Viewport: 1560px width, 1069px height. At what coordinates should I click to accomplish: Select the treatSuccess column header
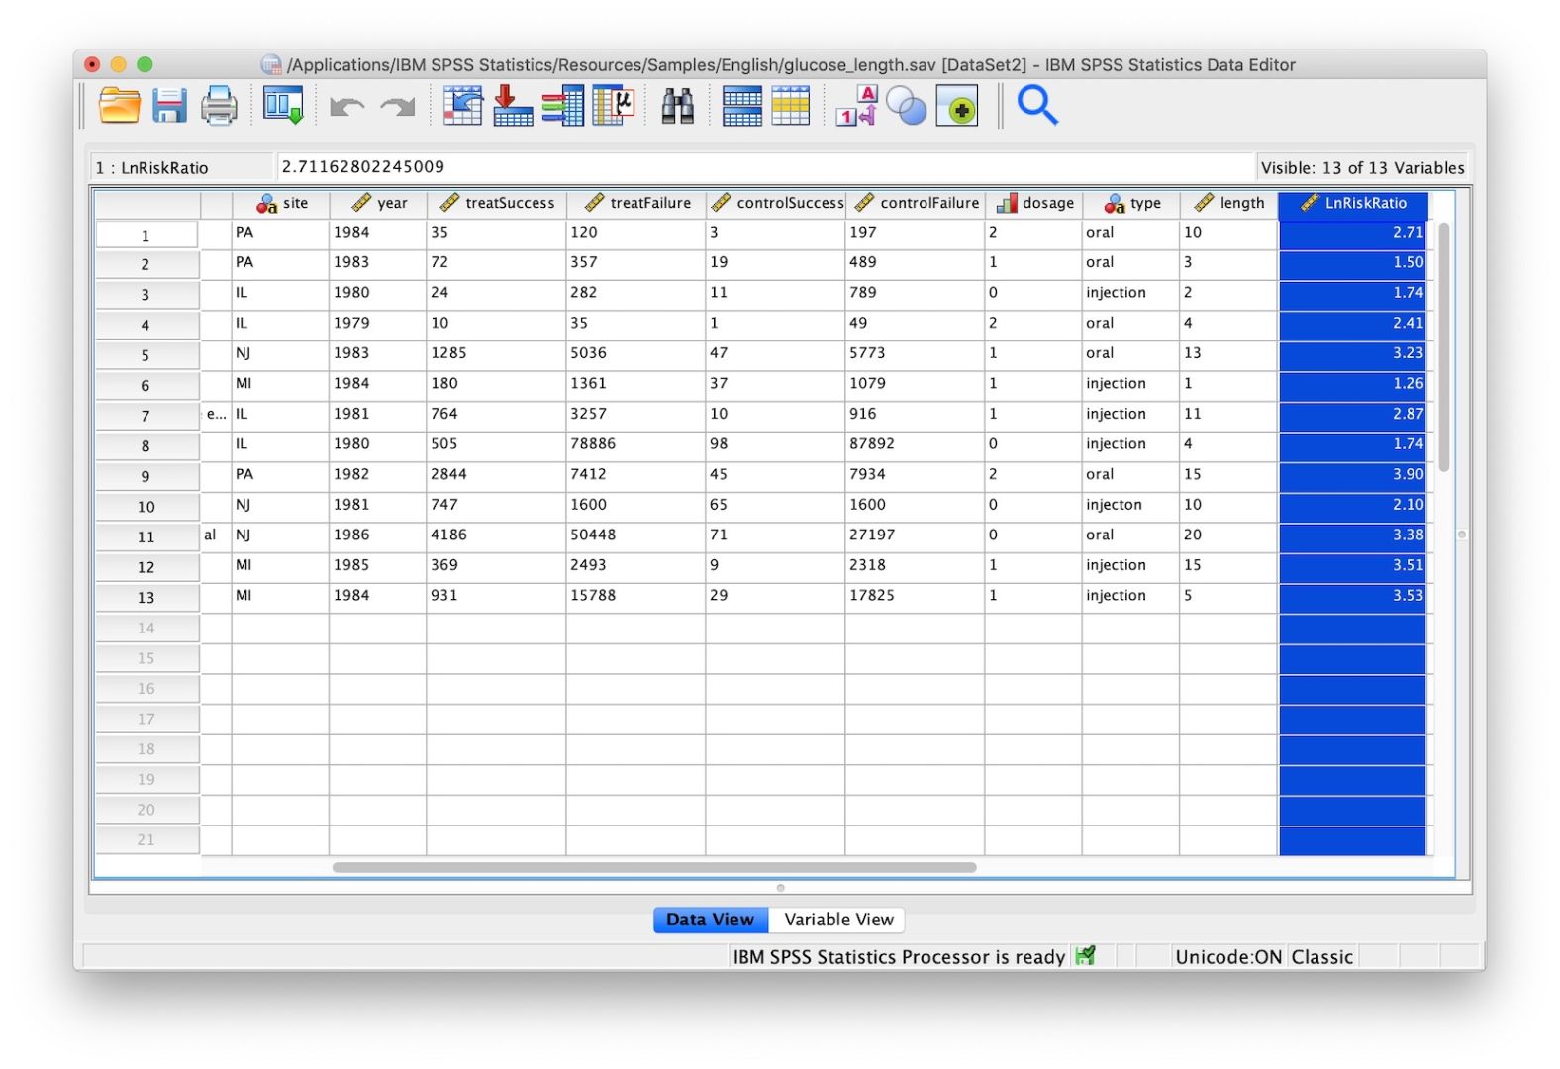coord(497,203)
